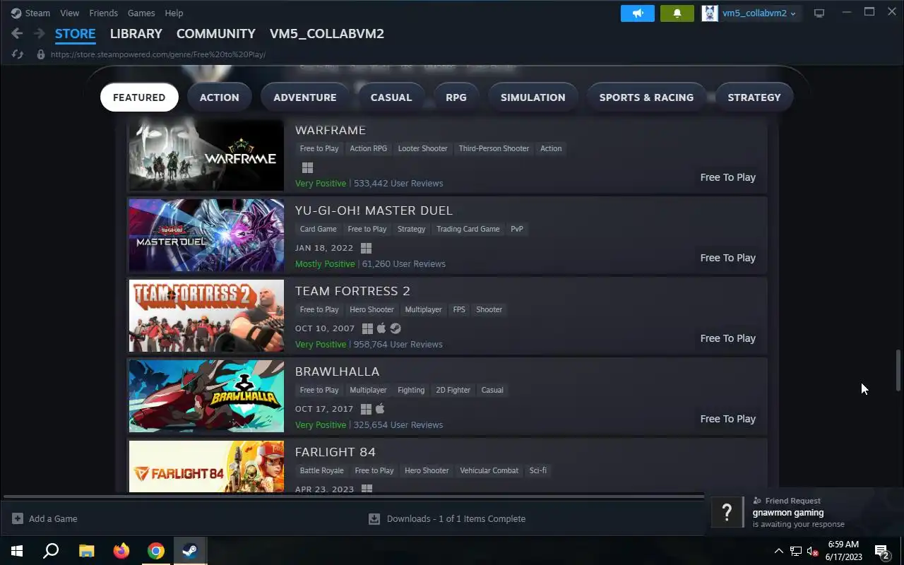Viewport: 904px width, 565px height.
Task: Open the Warframe game thumbnail
Action: (206, 155)
